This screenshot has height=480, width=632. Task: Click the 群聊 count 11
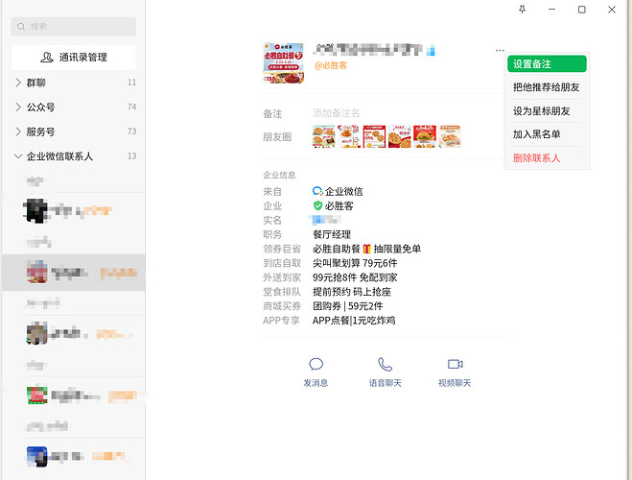pos(131,83)
